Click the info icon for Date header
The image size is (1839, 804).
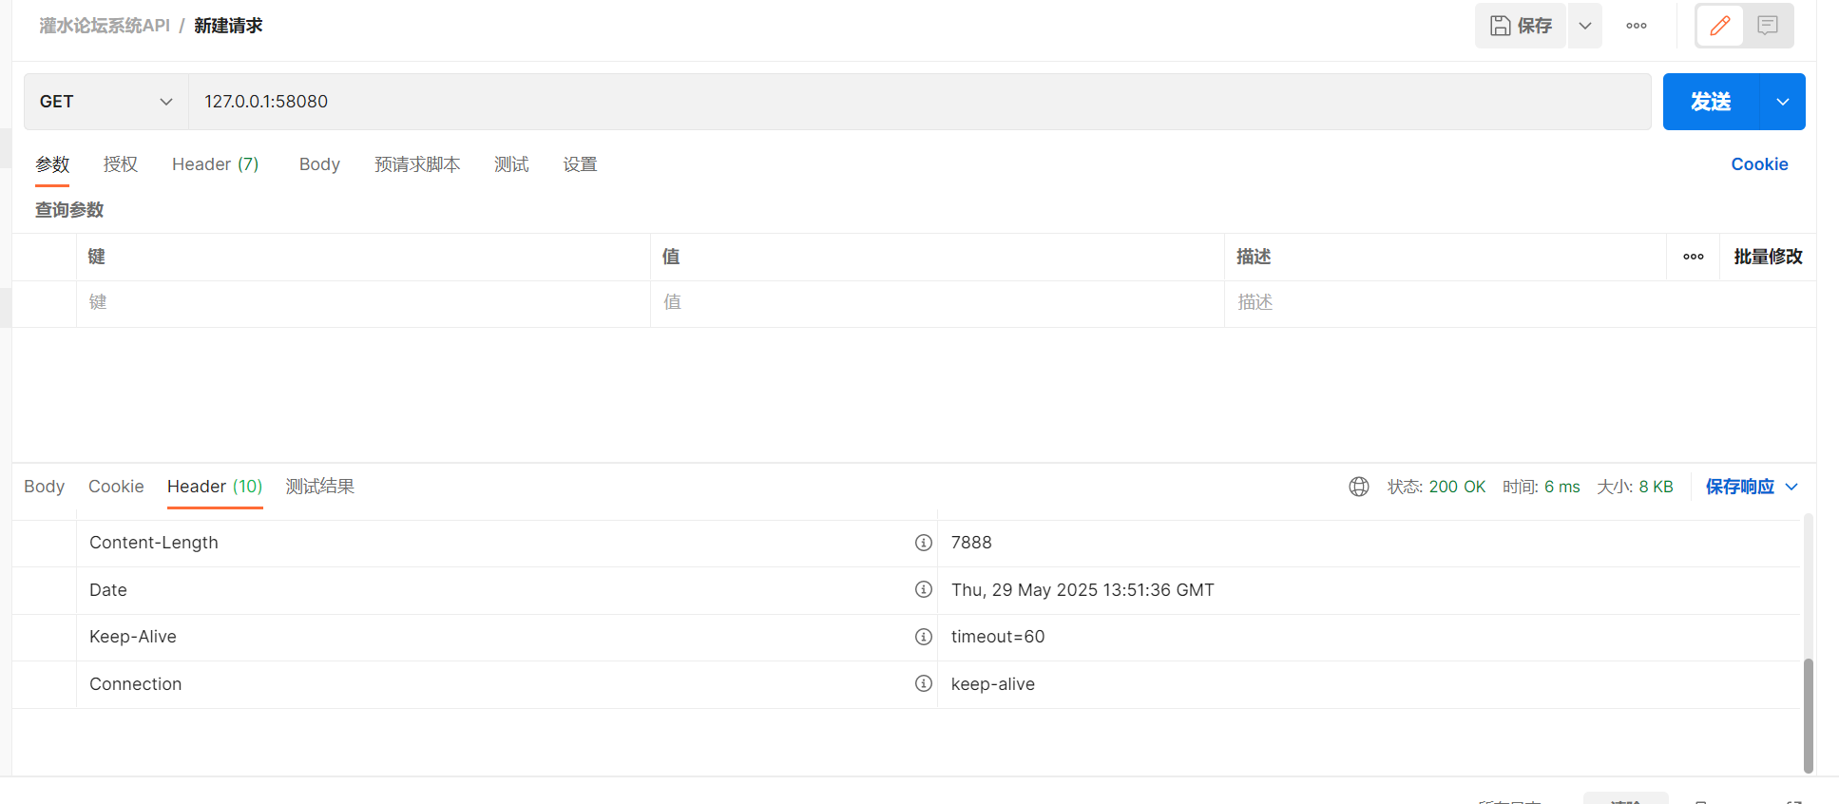(923, 589)
